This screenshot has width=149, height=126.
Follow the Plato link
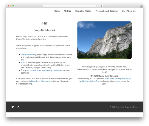(x=23, y=62)
